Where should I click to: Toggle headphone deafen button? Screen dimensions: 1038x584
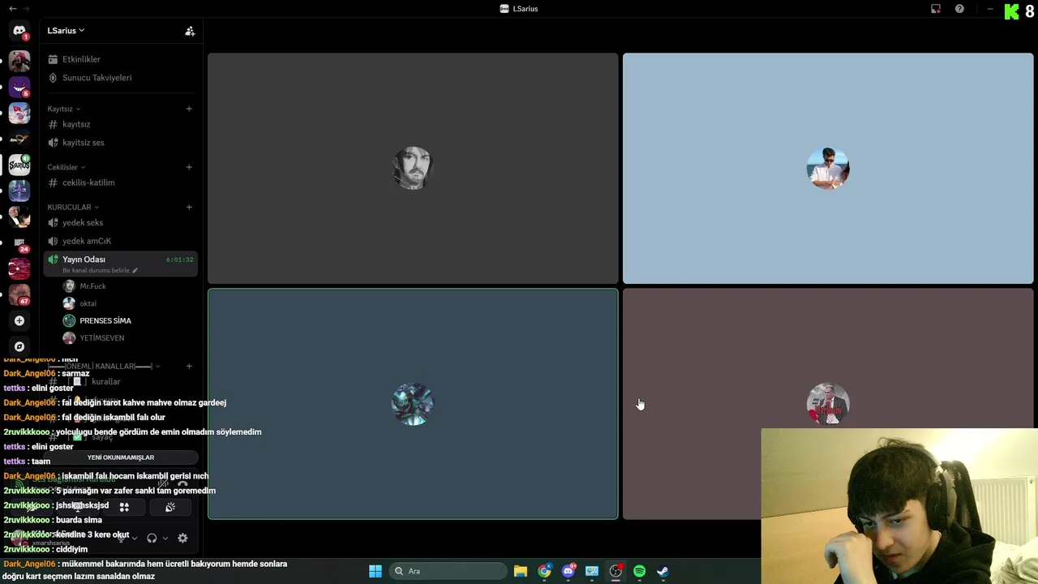pos(152,538)
